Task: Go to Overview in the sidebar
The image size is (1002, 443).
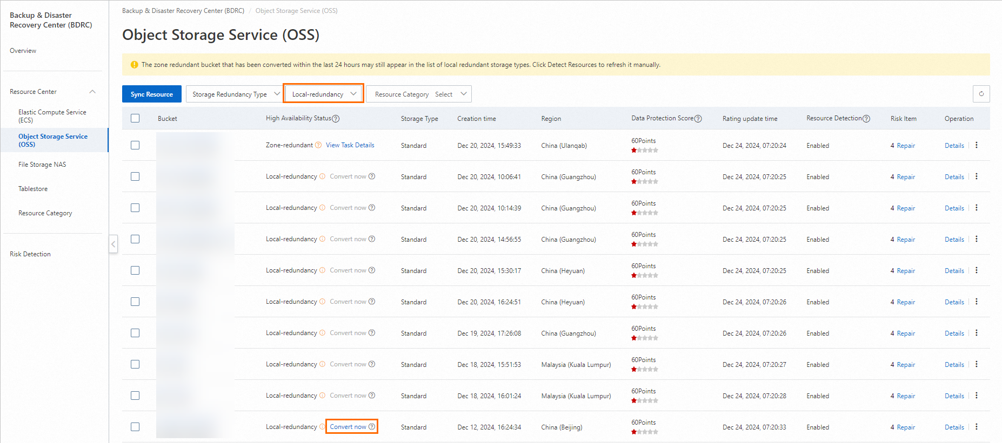Action: (x=23, y=51)
